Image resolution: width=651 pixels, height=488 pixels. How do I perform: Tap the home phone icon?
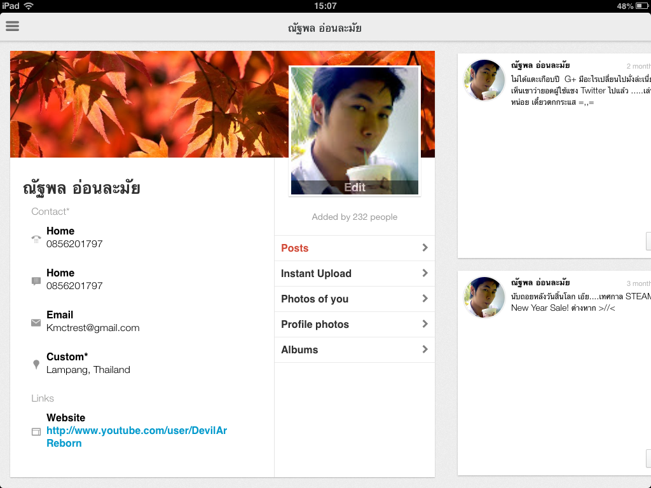point(36,239)
